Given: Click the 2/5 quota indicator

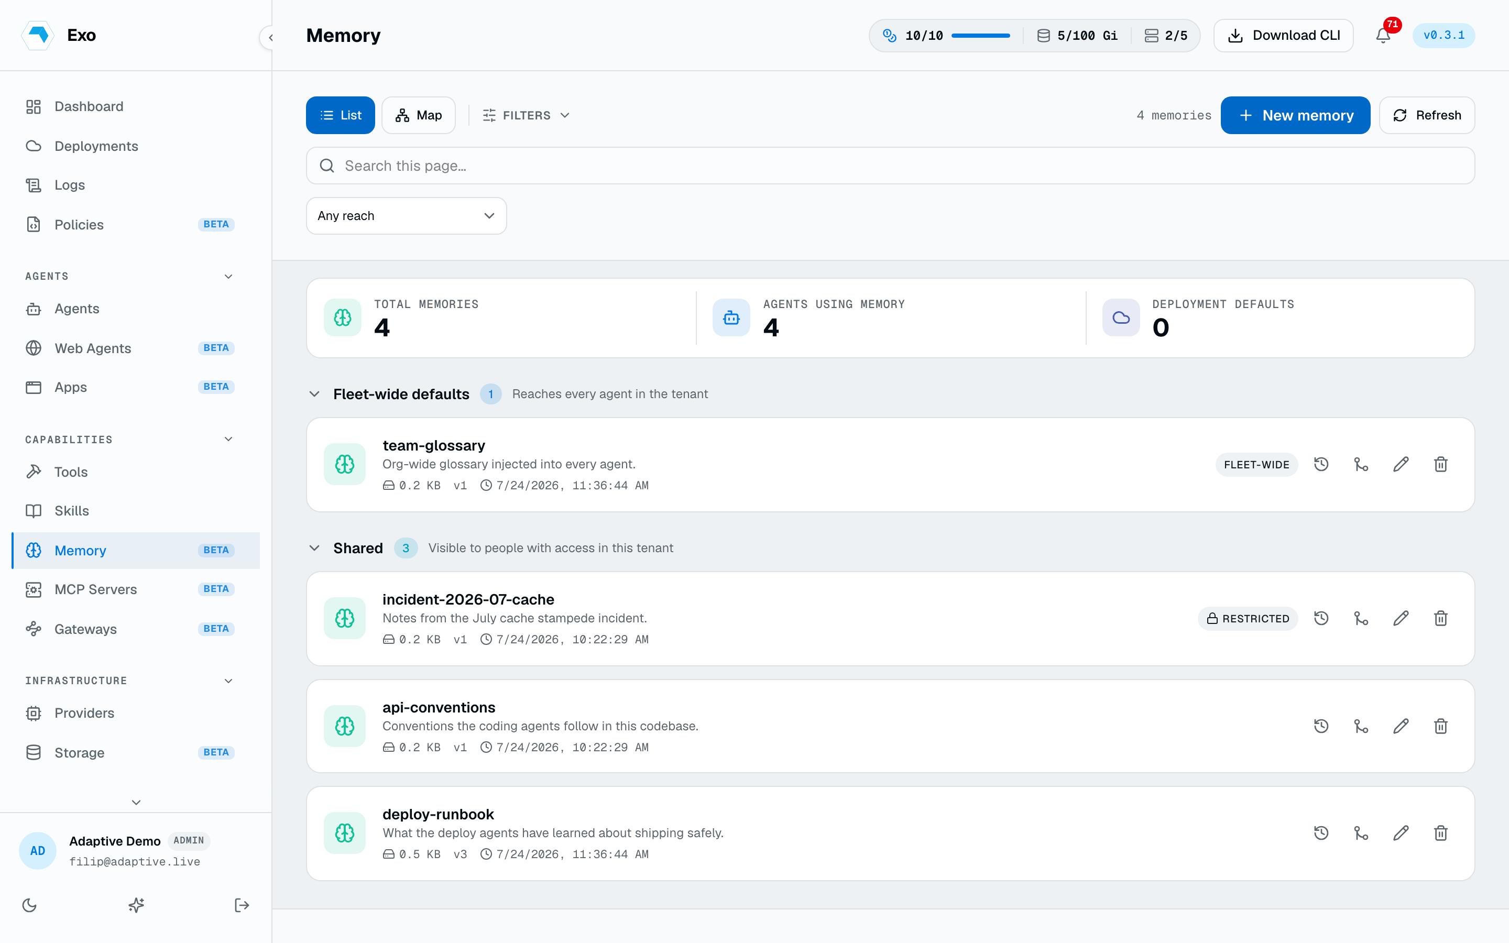Looking at the screenshot, I should 1165,36.
